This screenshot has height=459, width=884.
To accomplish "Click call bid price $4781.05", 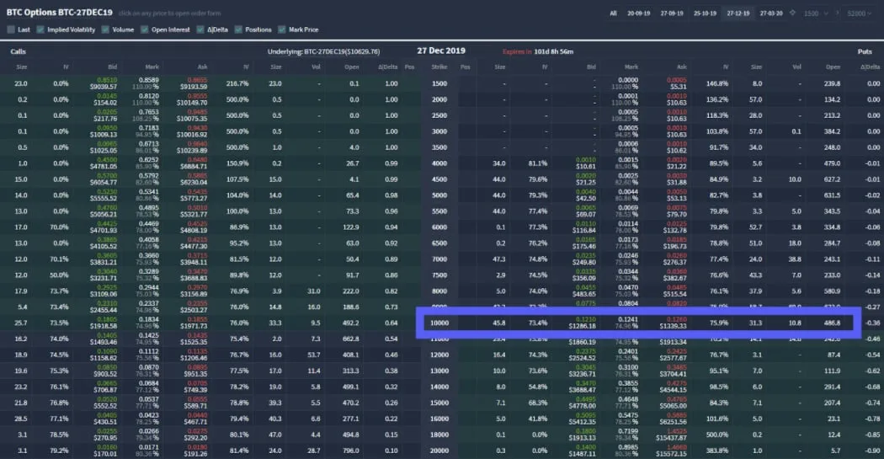I will (x=104, y=167).
